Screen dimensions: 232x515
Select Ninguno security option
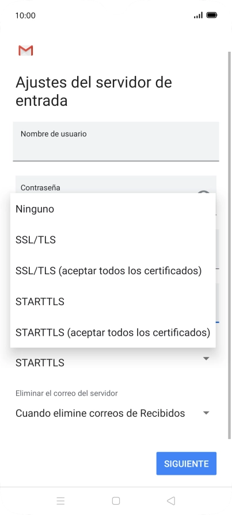(113, 209)
